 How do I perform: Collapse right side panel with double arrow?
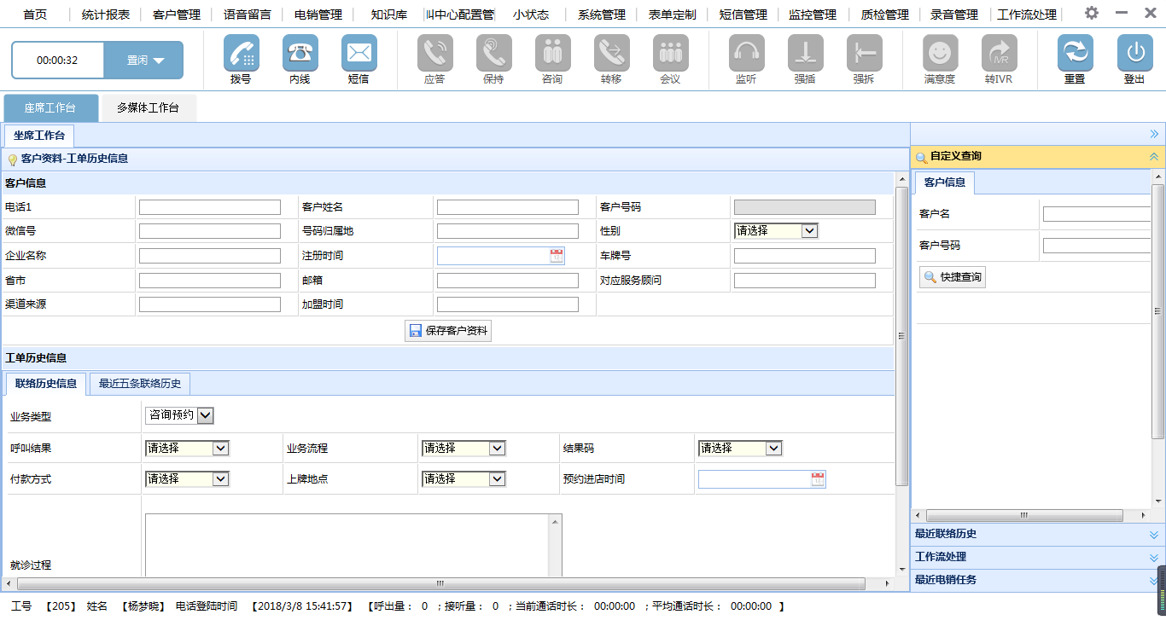(x=1154, y=134)
